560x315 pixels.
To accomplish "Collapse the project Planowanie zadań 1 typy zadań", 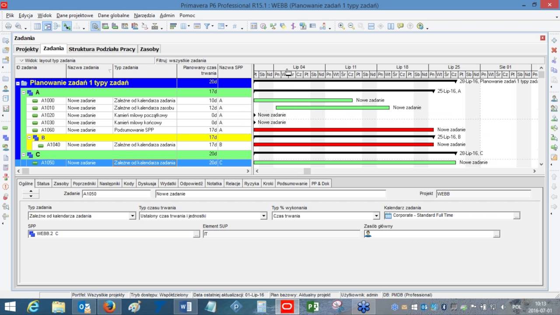I will [18, 83].
